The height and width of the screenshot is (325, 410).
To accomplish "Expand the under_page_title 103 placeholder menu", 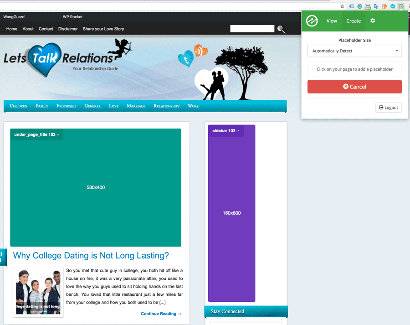I will point(36,134).
